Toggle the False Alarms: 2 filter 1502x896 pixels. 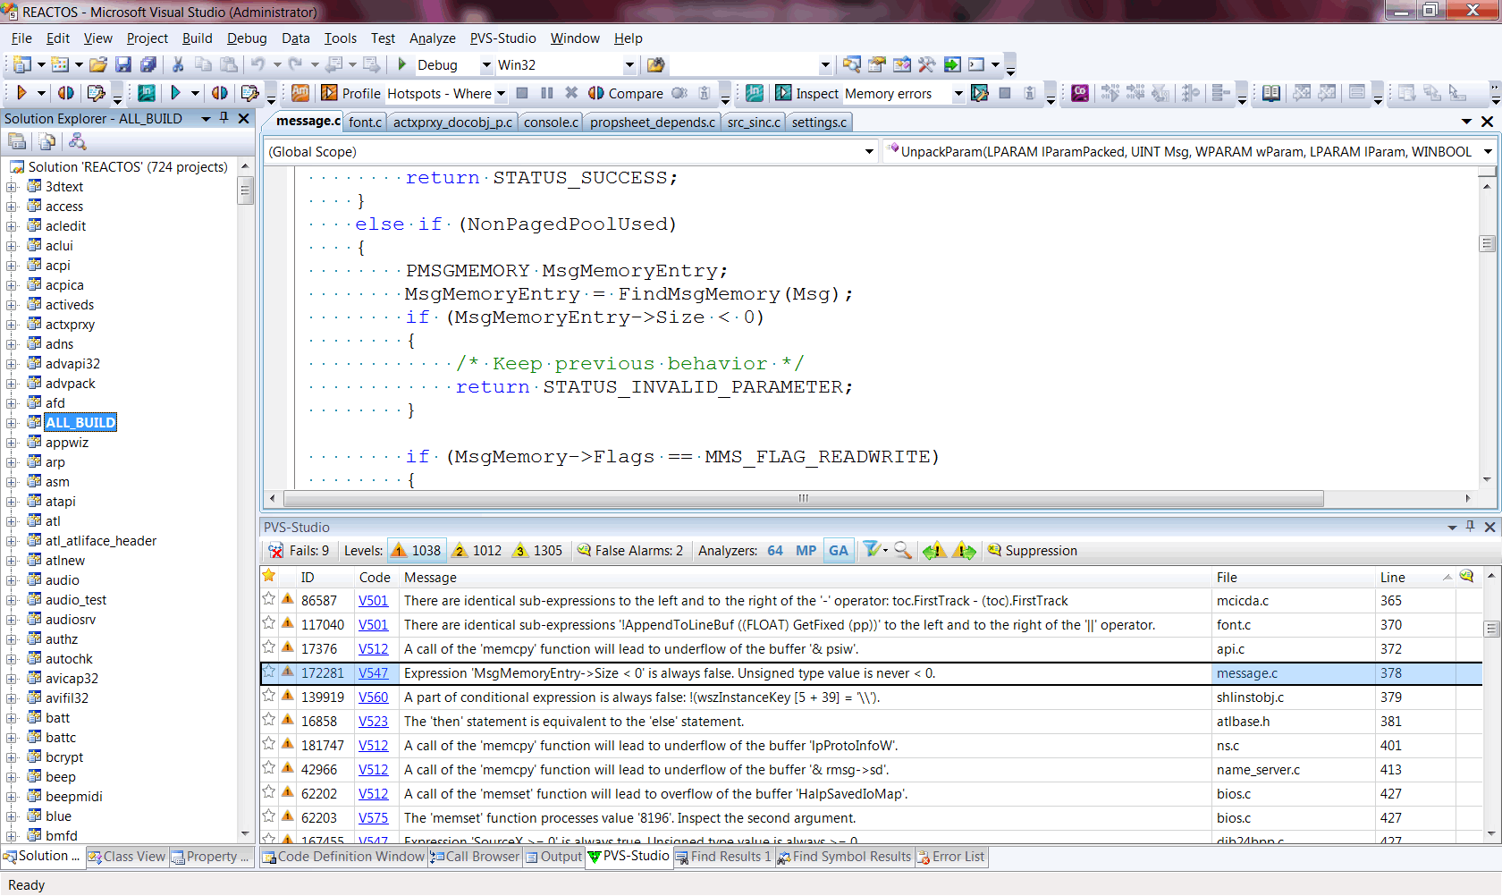pyautogui.click(x=630, y=551)
